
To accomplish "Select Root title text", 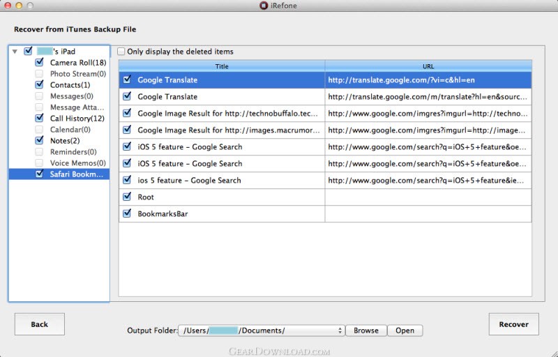I will pos(146,197).
